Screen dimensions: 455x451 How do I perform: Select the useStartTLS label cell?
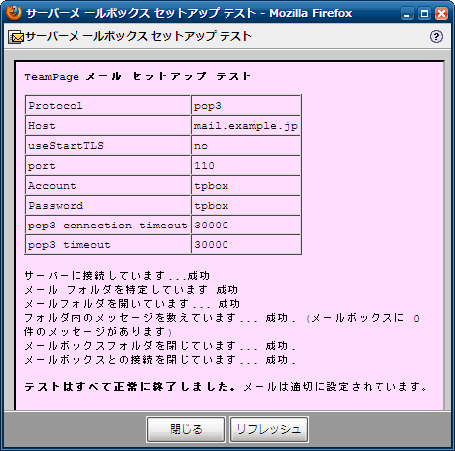[107, 145]
